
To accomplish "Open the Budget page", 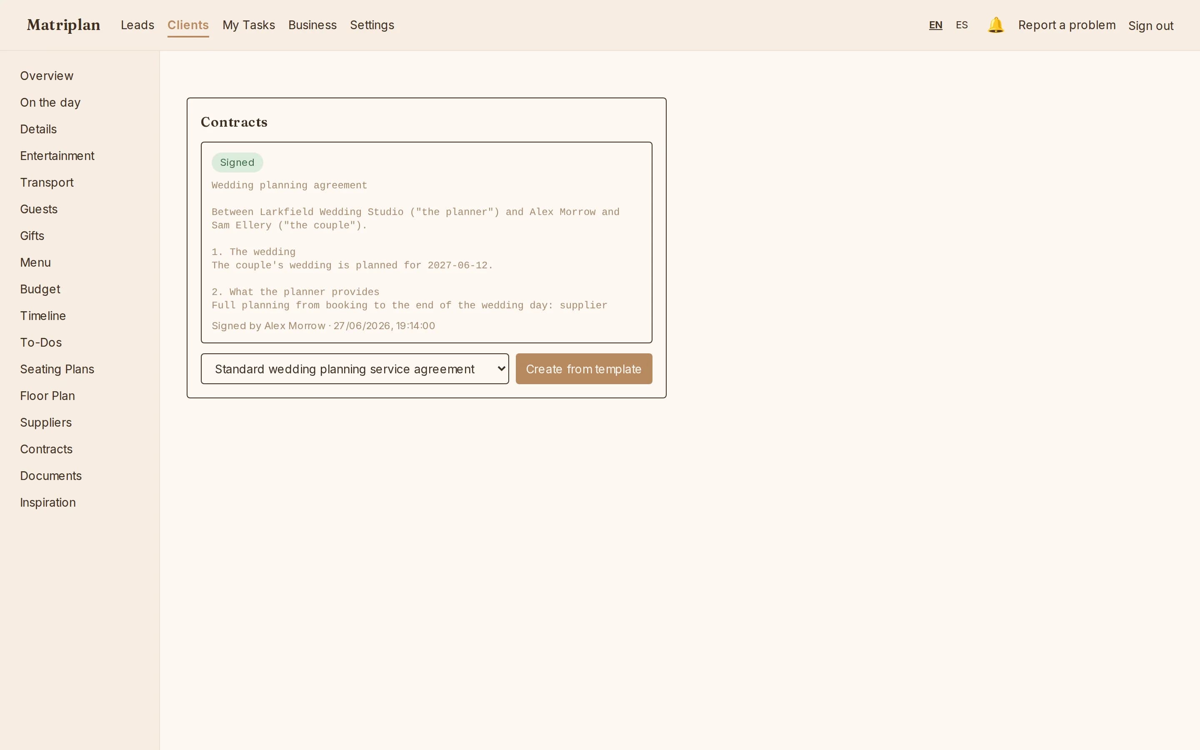I will 40,289.
